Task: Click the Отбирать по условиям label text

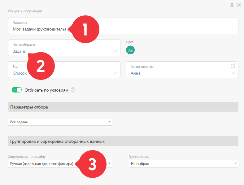Action: [x=46, y=90]
